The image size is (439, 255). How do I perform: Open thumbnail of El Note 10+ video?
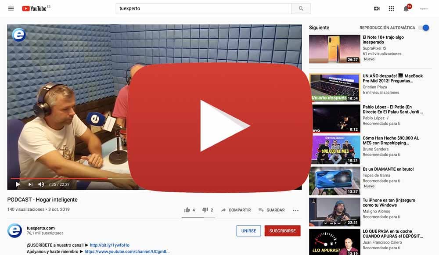tap(335, 49)
